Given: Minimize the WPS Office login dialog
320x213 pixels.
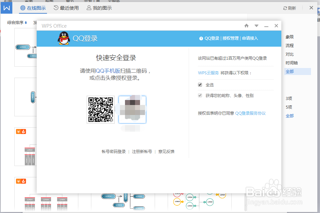Looking at the screenshot, I should (x=266, y=26).
